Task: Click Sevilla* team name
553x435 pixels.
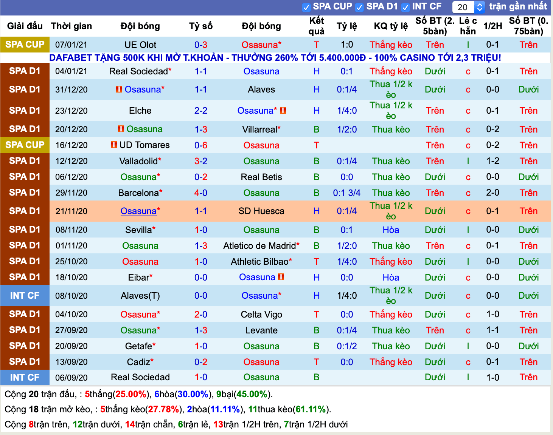Action: [x=140, y=230]
